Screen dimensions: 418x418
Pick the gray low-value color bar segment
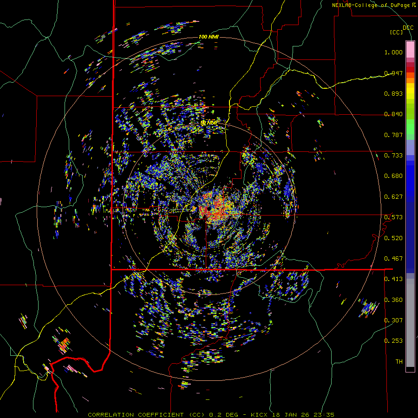coord(410,323)
